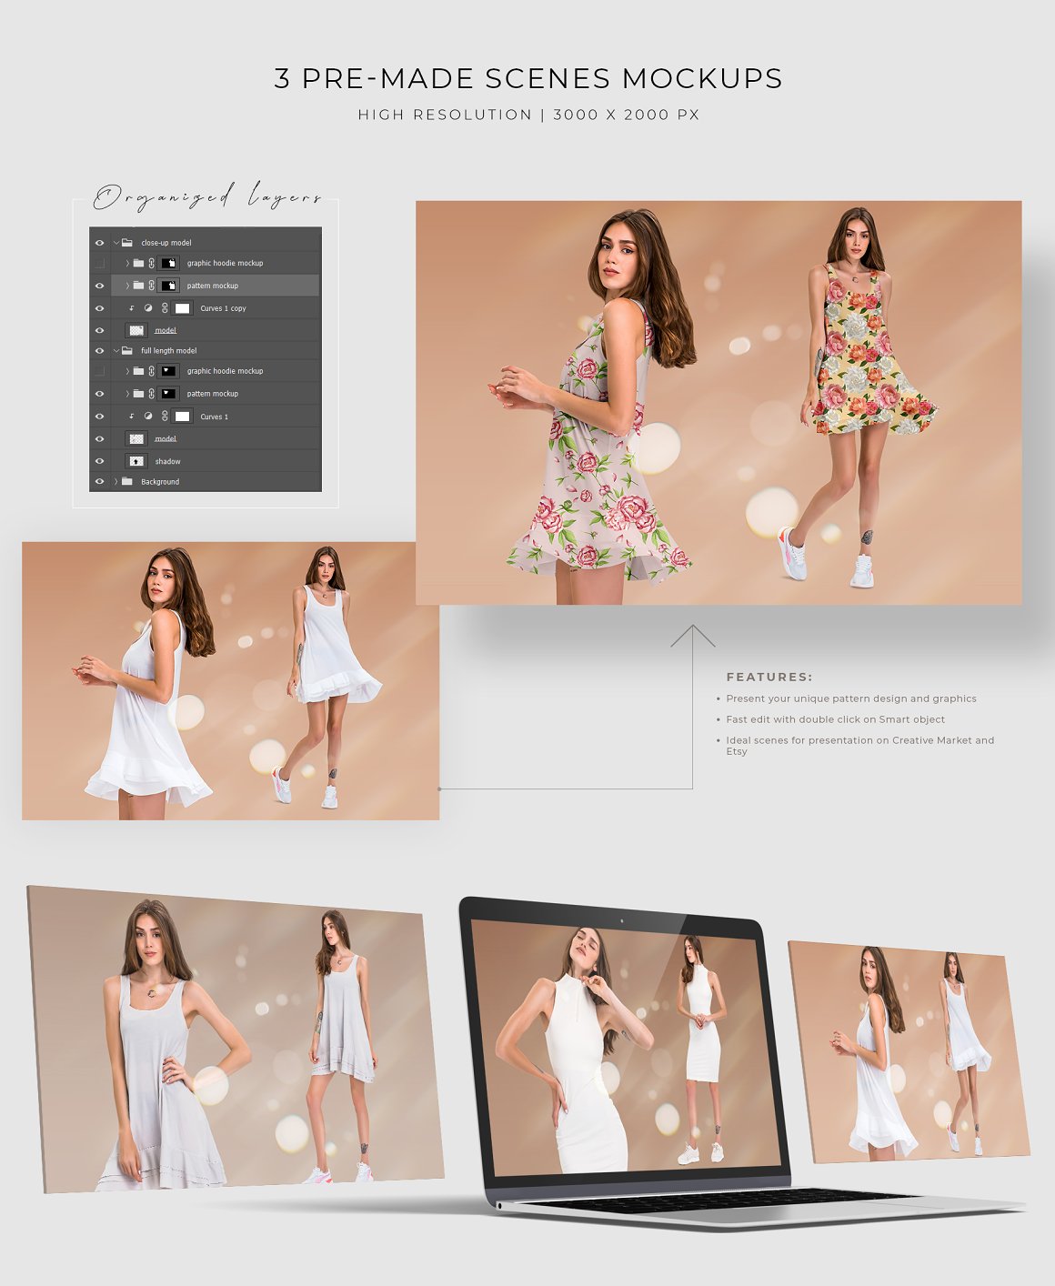Click the shadow layer thumbnail
This screenshot has height=1286, width=1055.
pyautogui.click(x=136, y=461)
